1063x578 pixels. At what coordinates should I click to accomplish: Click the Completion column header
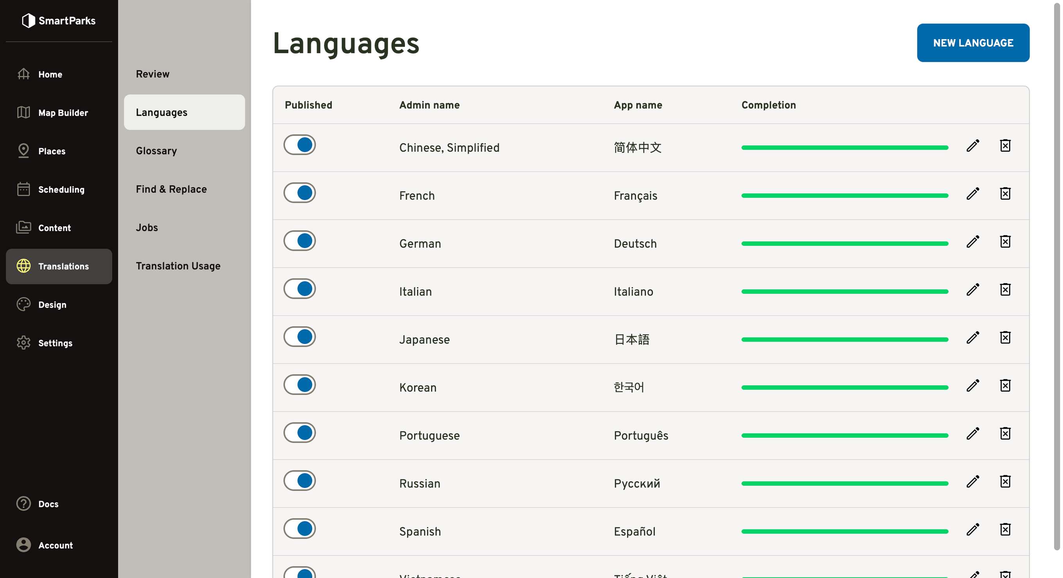coord(768,105)
